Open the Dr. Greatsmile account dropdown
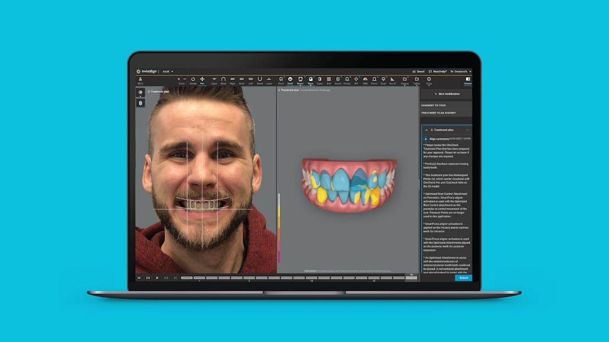 pyautogui.click(x=460, y=72)
